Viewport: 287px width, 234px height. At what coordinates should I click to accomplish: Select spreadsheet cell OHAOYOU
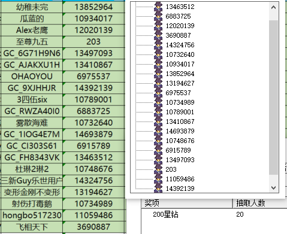click(x=32, y=77)
